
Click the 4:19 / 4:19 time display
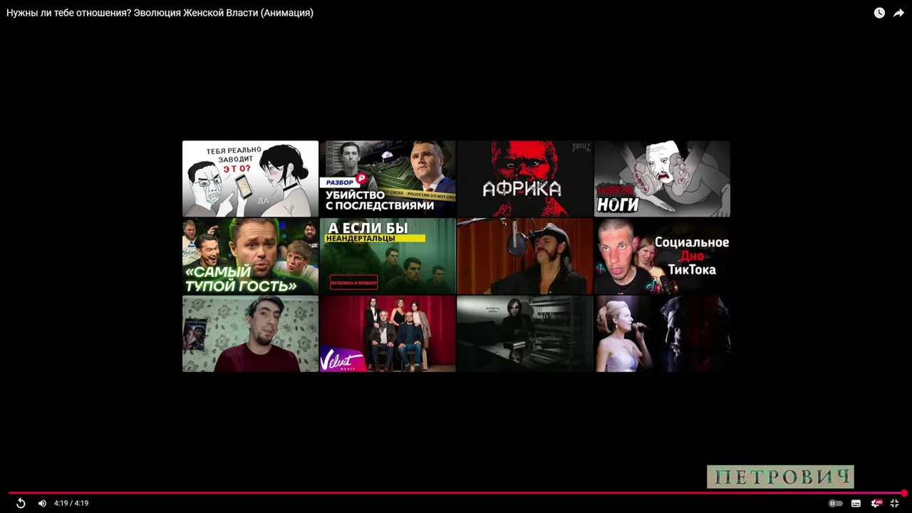(x=71, y=503)
